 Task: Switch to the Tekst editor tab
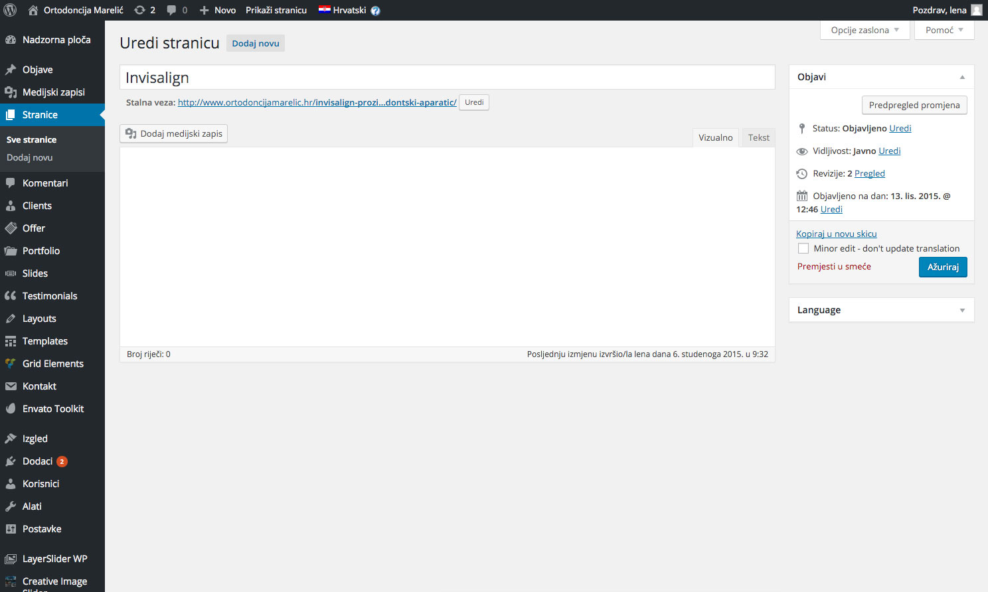point(759,137)
